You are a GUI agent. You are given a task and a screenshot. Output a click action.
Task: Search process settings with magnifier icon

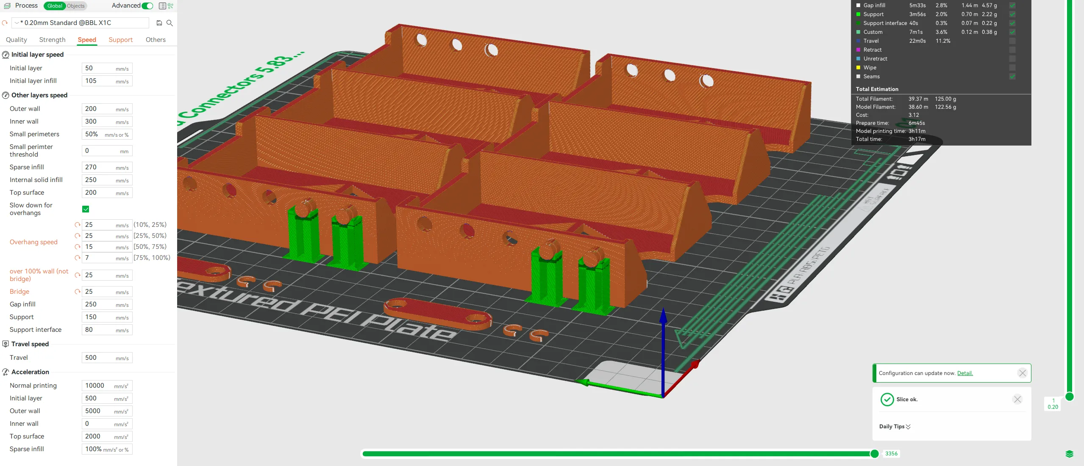(x=170, y=23)
